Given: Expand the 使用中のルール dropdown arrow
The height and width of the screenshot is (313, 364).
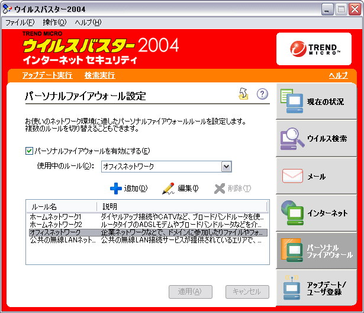Looking at the screenshot, I should pyautogui.click(x=226, y=167).
